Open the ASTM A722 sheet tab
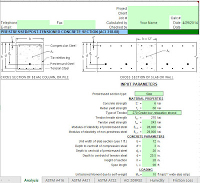 [x=107, y=180]
